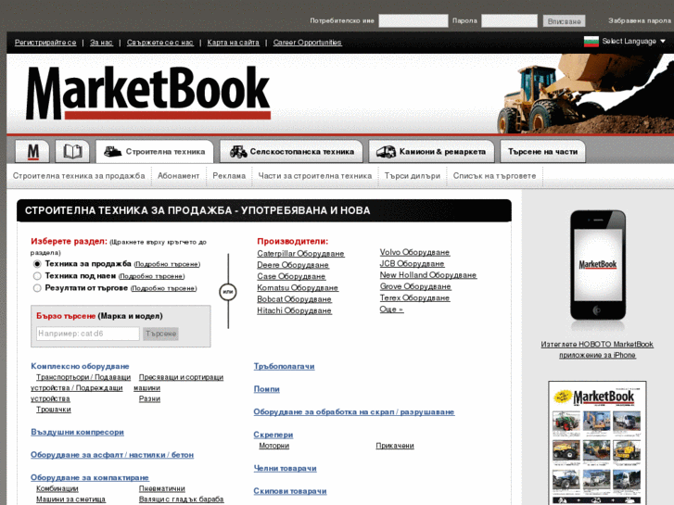
Task: Click the Търсене quick search button
Action: tap(160, 334)
